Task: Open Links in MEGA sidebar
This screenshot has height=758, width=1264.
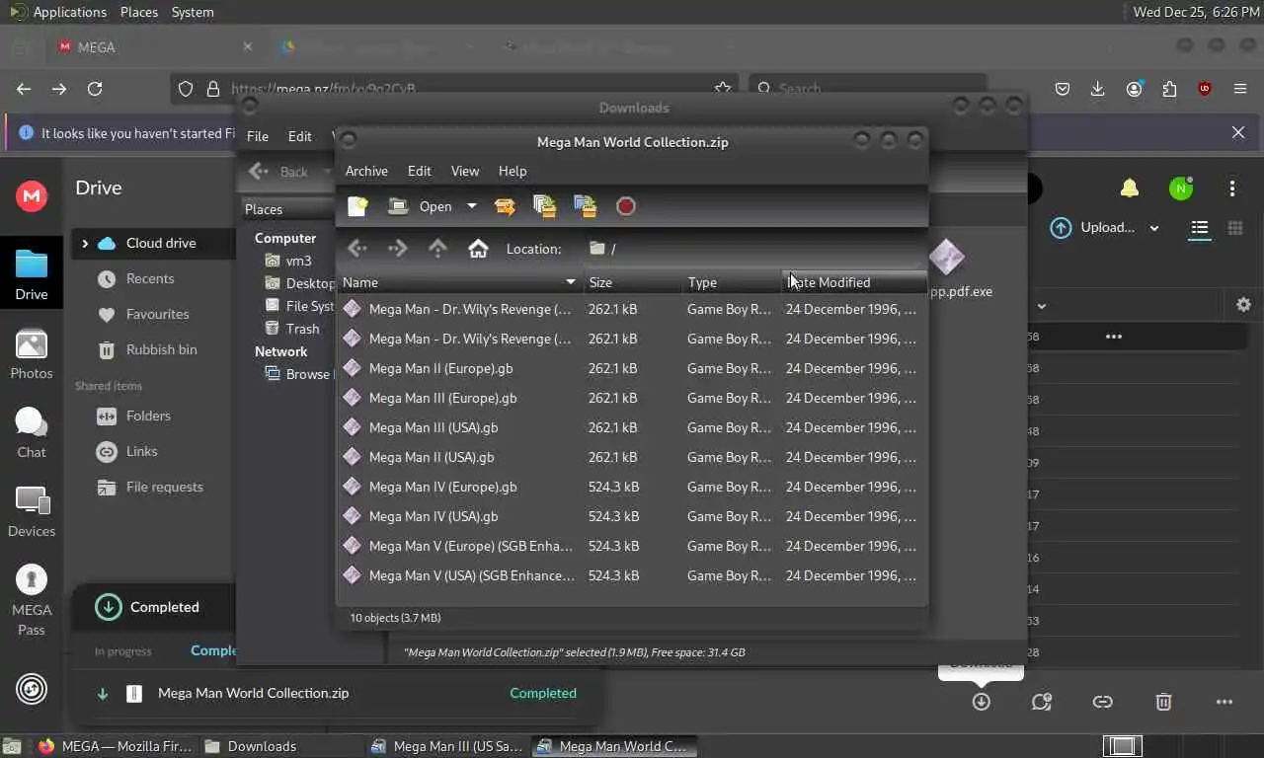Action: point(141,451)
